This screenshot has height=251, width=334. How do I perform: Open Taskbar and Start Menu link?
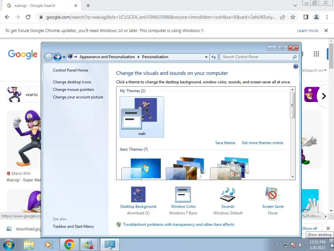(x=73, y=226)
